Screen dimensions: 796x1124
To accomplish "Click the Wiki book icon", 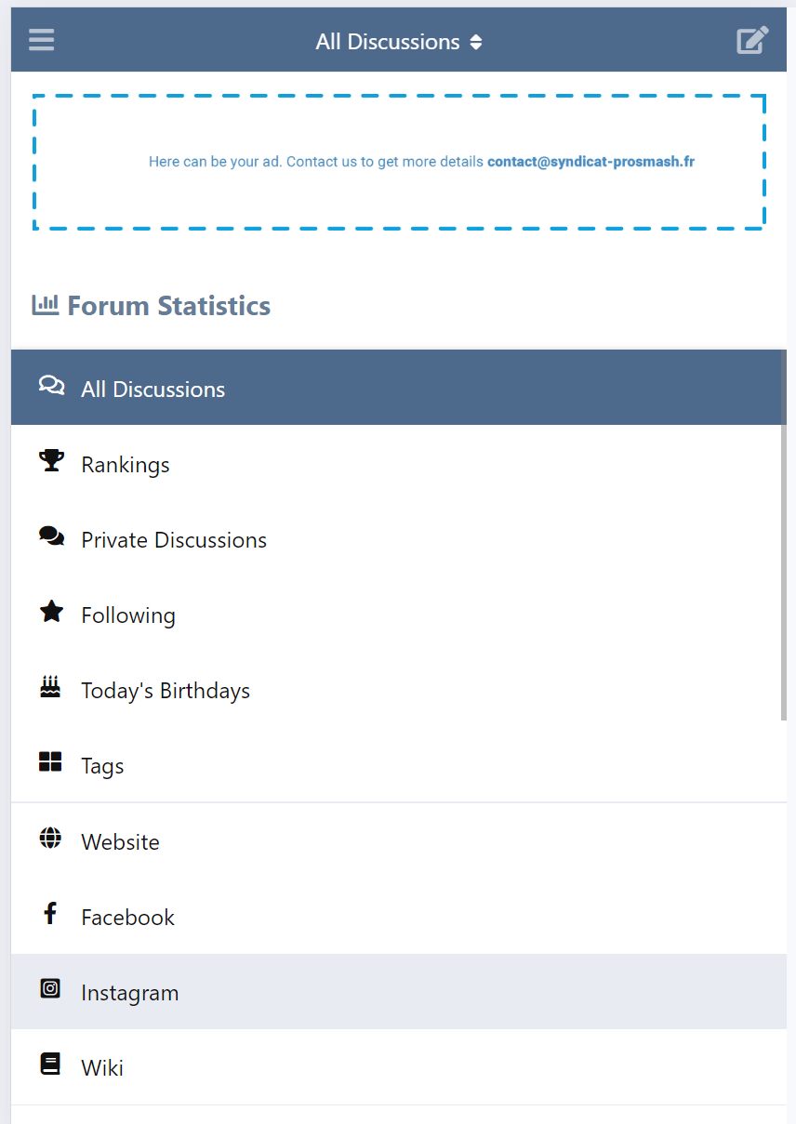I will [50, 1064].
